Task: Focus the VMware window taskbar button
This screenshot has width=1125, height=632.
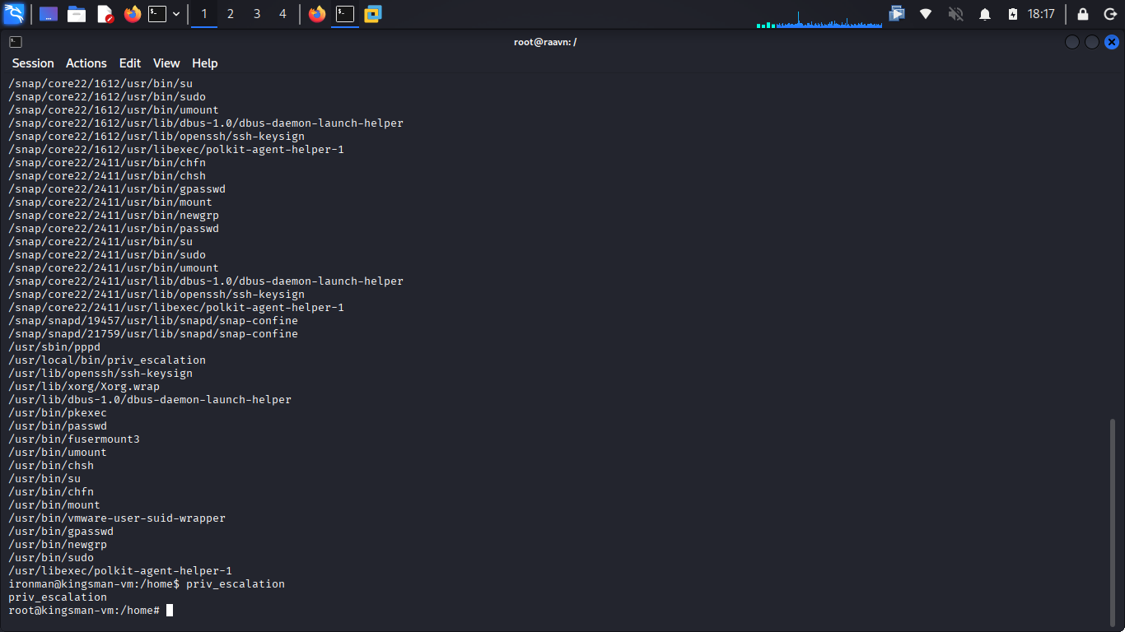Action: pos(373,14)
